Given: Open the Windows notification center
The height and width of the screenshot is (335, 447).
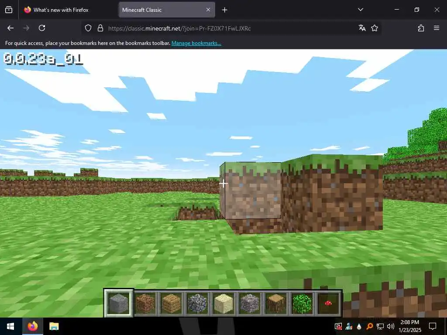Looking at the screenshot, I should tap(433, 326).
